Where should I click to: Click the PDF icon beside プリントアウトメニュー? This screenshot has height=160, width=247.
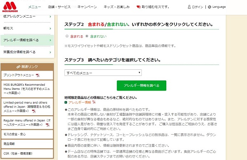pyautogui.click(x=37, y=75)
